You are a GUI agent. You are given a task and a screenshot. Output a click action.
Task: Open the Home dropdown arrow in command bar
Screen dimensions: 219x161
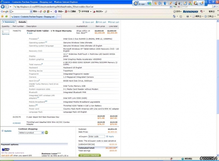point(177,16)
